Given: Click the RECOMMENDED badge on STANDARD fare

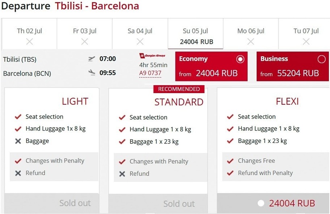Looking at the screenshot, I should coord(179,89).
